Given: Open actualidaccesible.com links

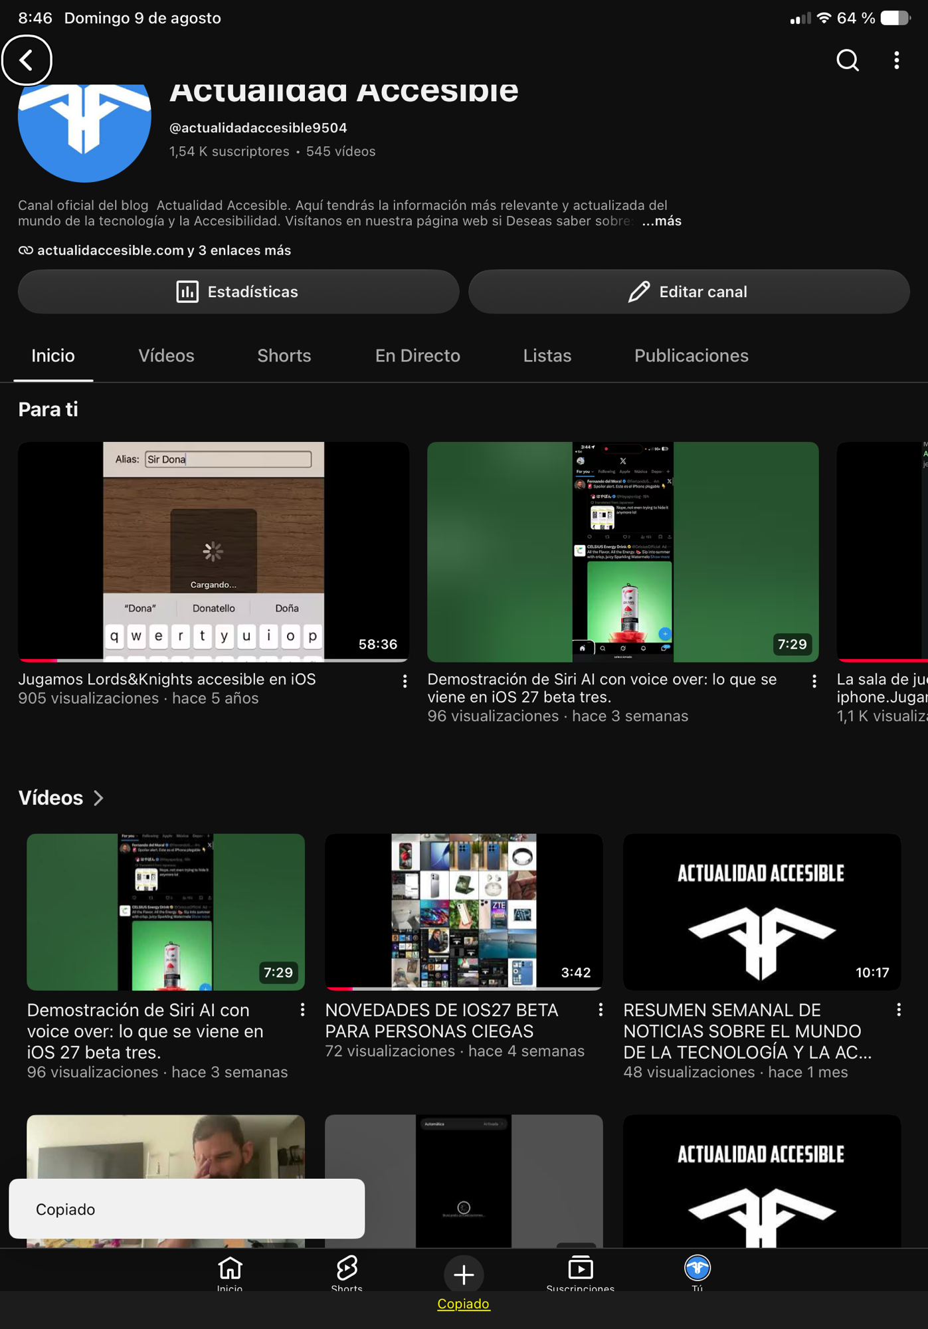Looking at the screenshot, I should [x=155, y=251].
